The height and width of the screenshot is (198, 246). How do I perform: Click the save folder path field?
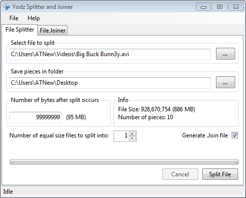110,83
